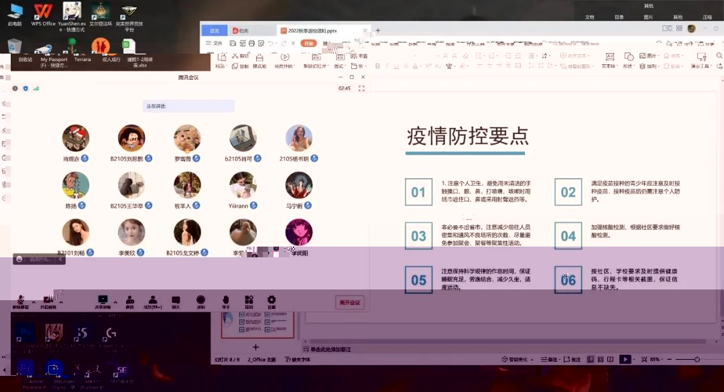
Task: Click the record icon in meeting toolbar
Action: [200, 302]
